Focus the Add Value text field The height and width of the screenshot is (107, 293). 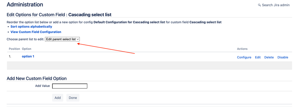[x=70, y=86]
